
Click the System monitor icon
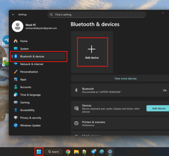tap(16, 49)
